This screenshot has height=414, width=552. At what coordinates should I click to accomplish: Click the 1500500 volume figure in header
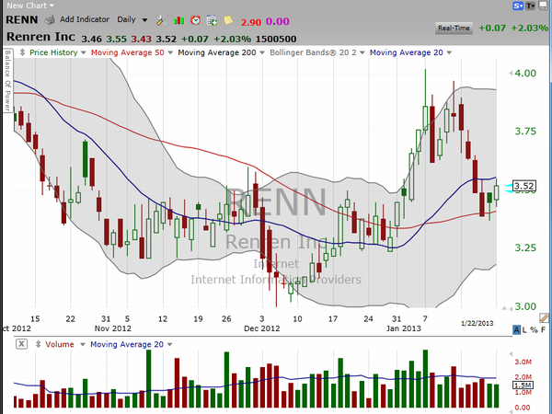pos(276,39)
